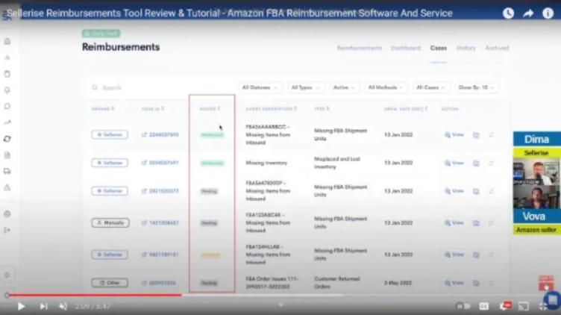Open the Show By: 10 dropdown

(x=476, y=87)
